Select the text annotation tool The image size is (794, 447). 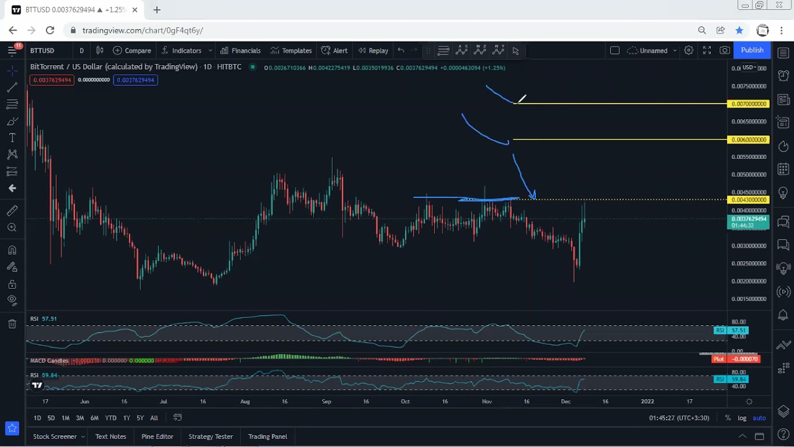12,138
